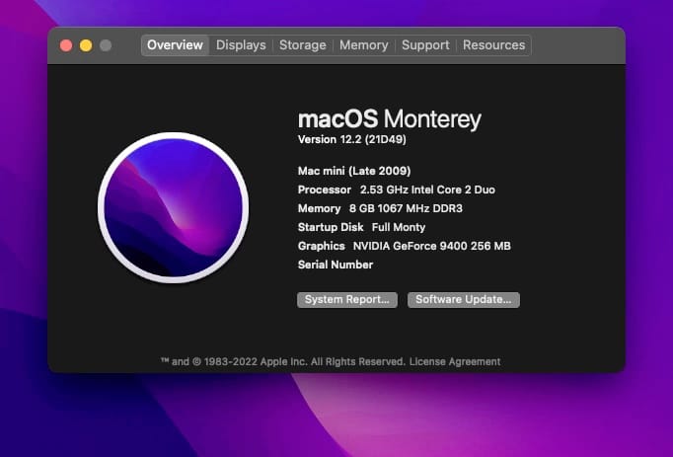Click the macOS Monterey title
The height and width of the screenshot is (457, 673).
[x=389, y=119]
